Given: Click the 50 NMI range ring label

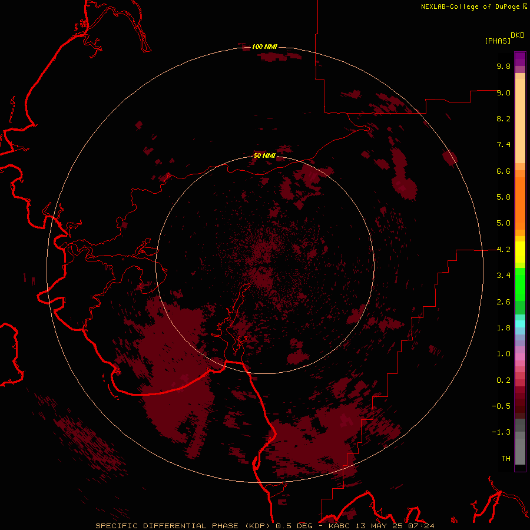Looking at the screenshot, I should pyautogui.click(x=264, y=155).
